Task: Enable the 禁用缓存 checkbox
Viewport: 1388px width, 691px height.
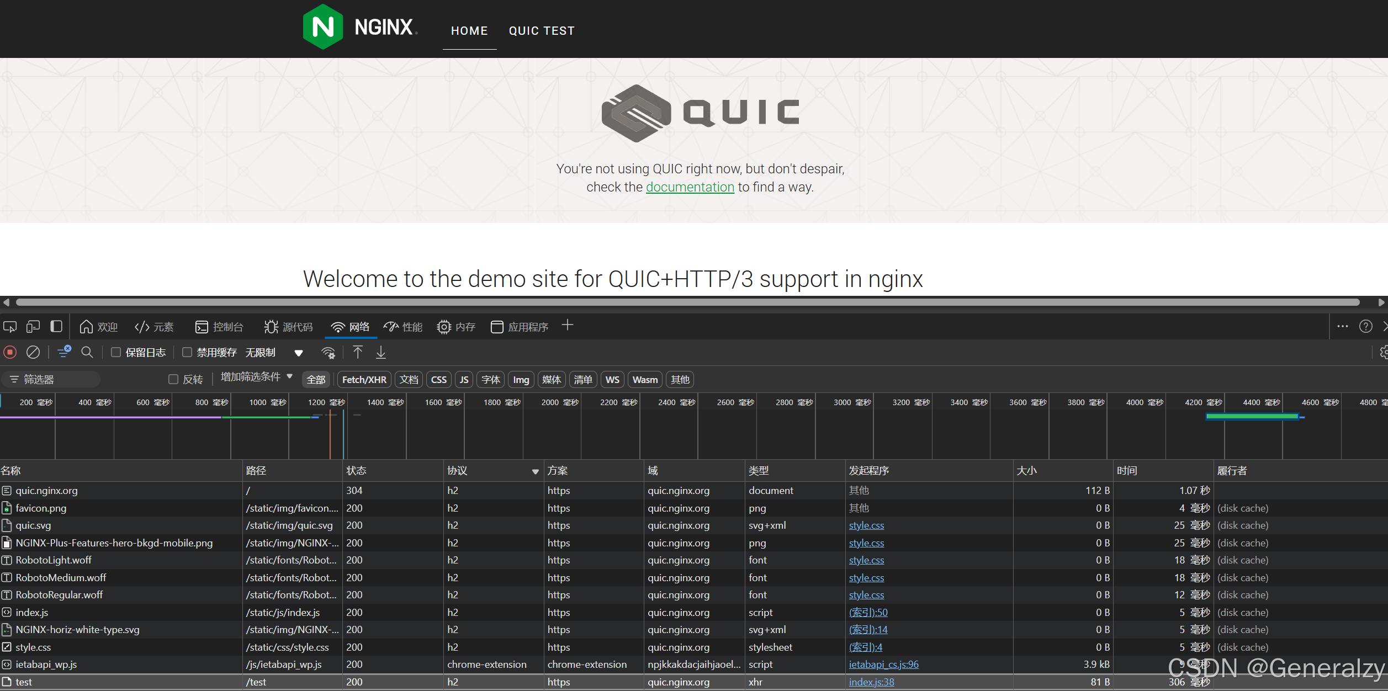Action: [x=187, y=352]
